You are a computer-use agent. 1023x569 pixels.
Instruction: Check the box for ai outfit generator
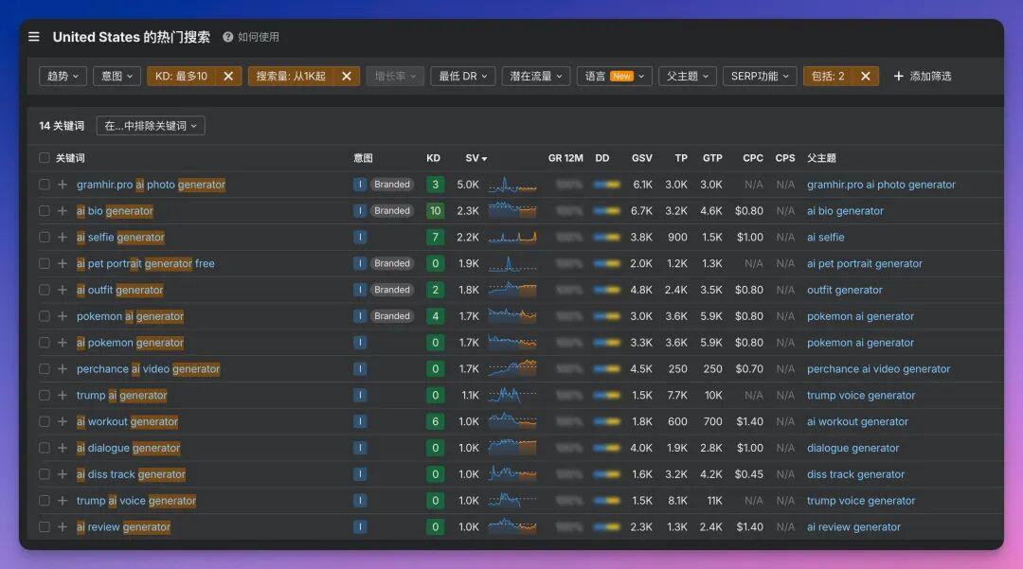coord(45,290)
